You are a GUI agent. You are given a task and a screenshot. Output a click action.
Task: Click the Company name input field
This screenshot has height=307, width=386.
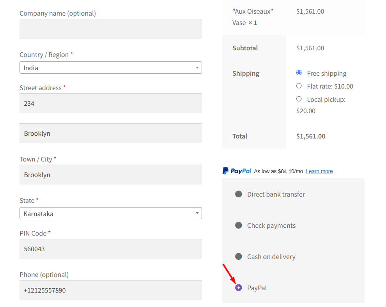(110, 29)
